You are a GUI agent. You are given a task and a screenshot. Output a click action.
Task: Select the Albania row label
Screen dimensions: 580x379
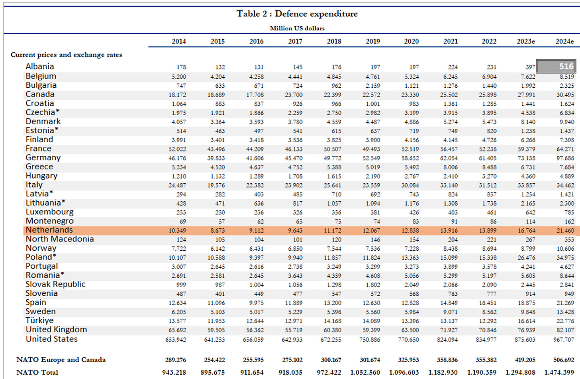[x=40, y=67]
